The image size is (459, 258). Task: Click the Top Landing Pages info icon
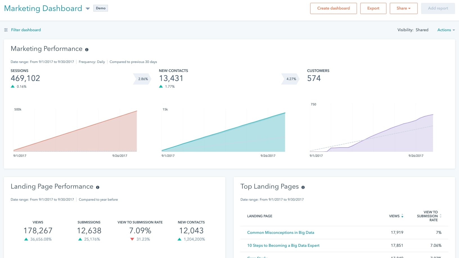(303, 187)
